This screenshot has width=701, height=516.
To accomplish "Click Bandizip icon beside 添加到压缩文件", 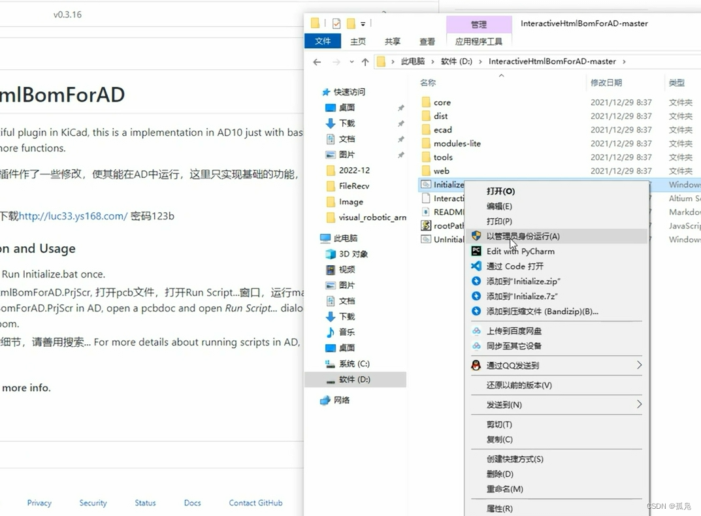I will click(x=476, y=311).
